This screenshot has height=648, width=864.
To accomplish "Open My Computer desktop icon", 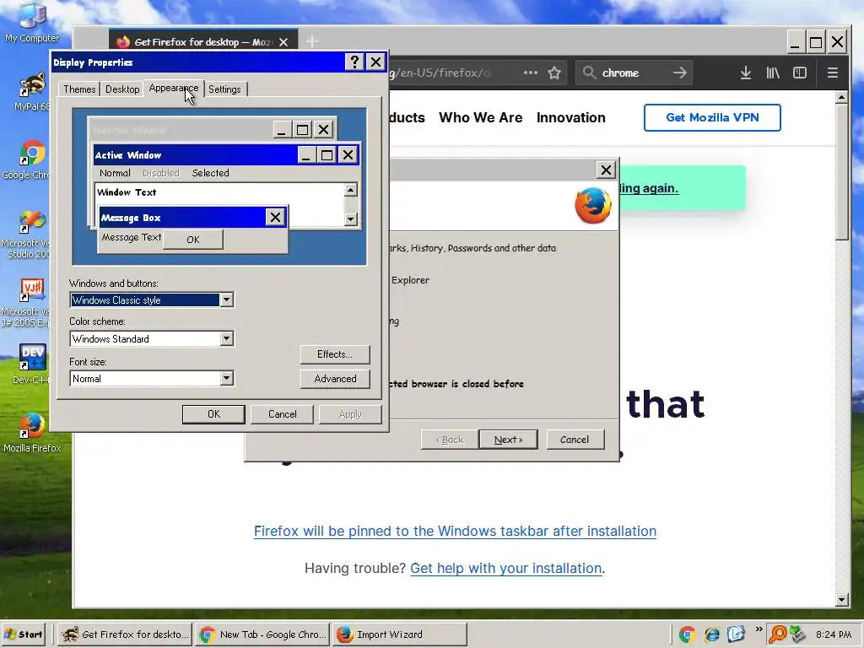I will coord(31,22).
